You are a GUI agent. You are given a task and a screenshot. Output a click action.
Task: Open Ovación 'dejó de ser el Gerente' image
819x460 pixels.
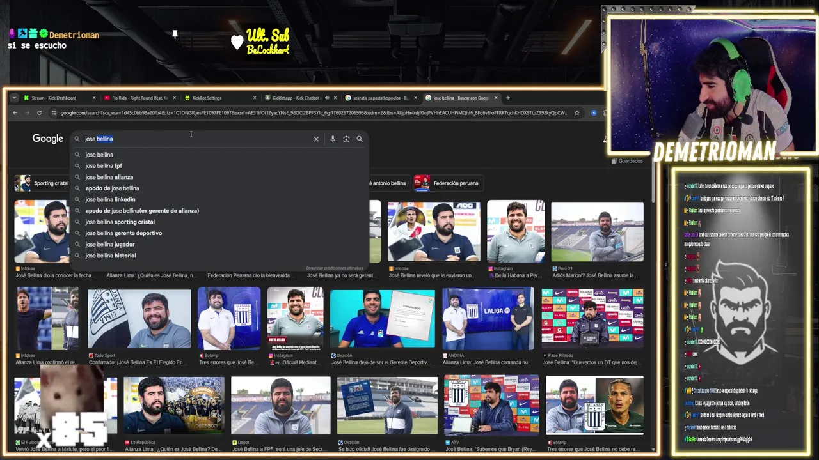383,318
